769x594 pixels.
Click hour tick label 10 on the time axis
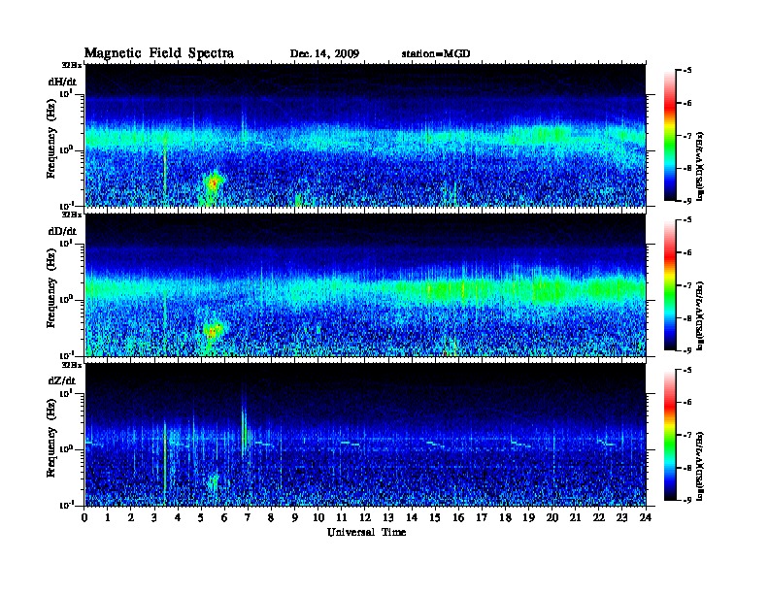(318, 517)
